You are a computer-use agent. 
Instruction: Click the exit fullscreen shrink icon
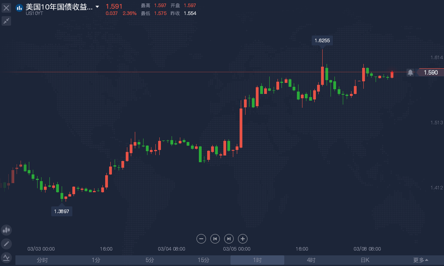6,21
